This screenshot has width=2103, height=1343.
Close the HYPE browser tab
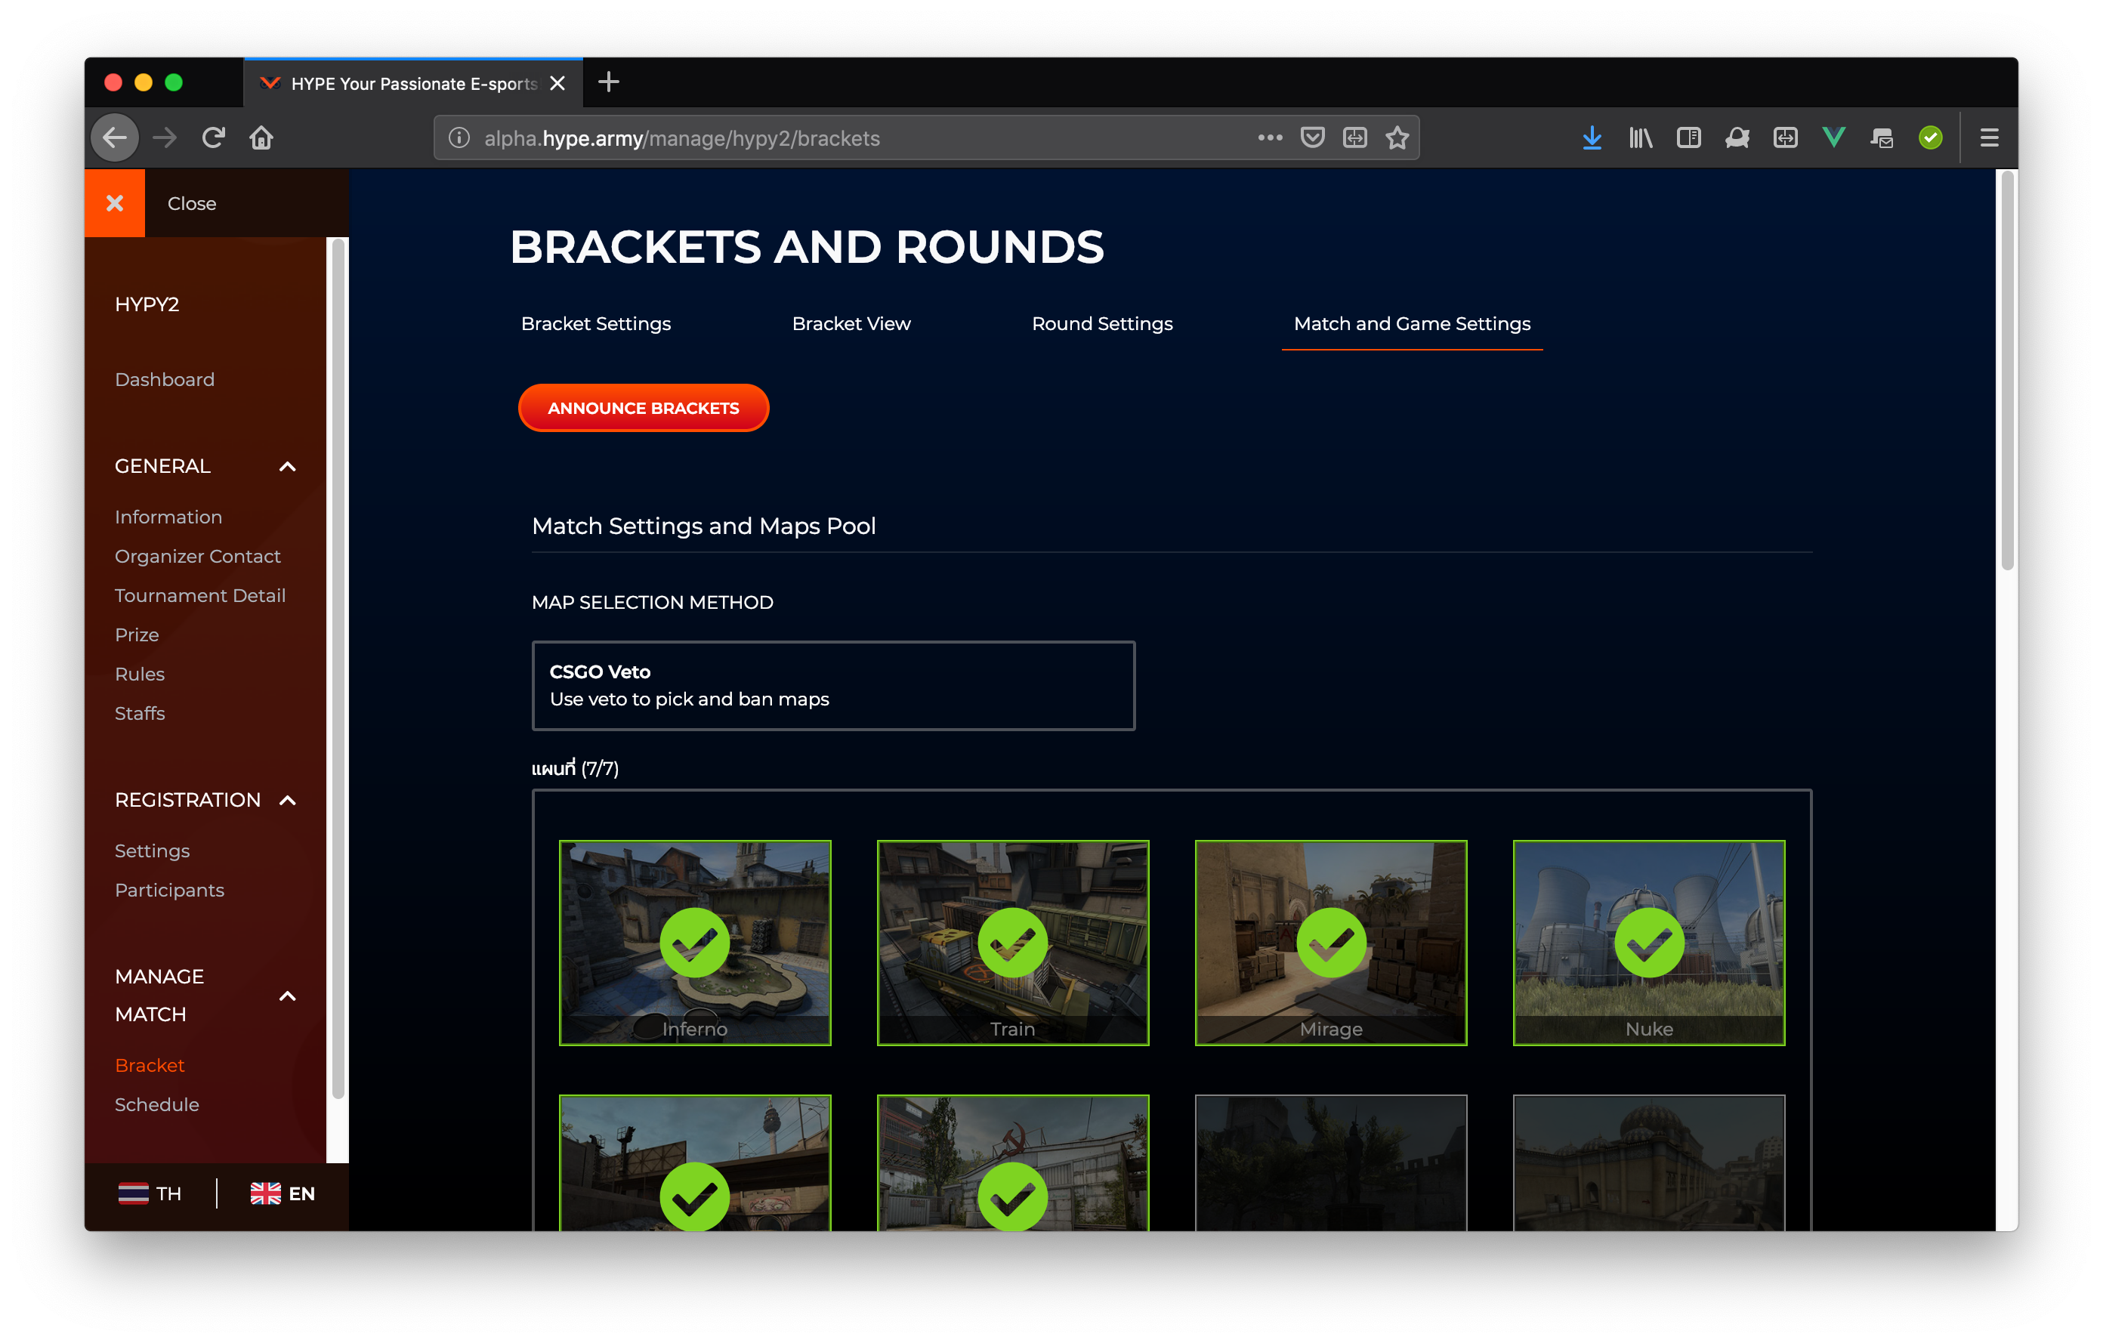tap(557, 83)
